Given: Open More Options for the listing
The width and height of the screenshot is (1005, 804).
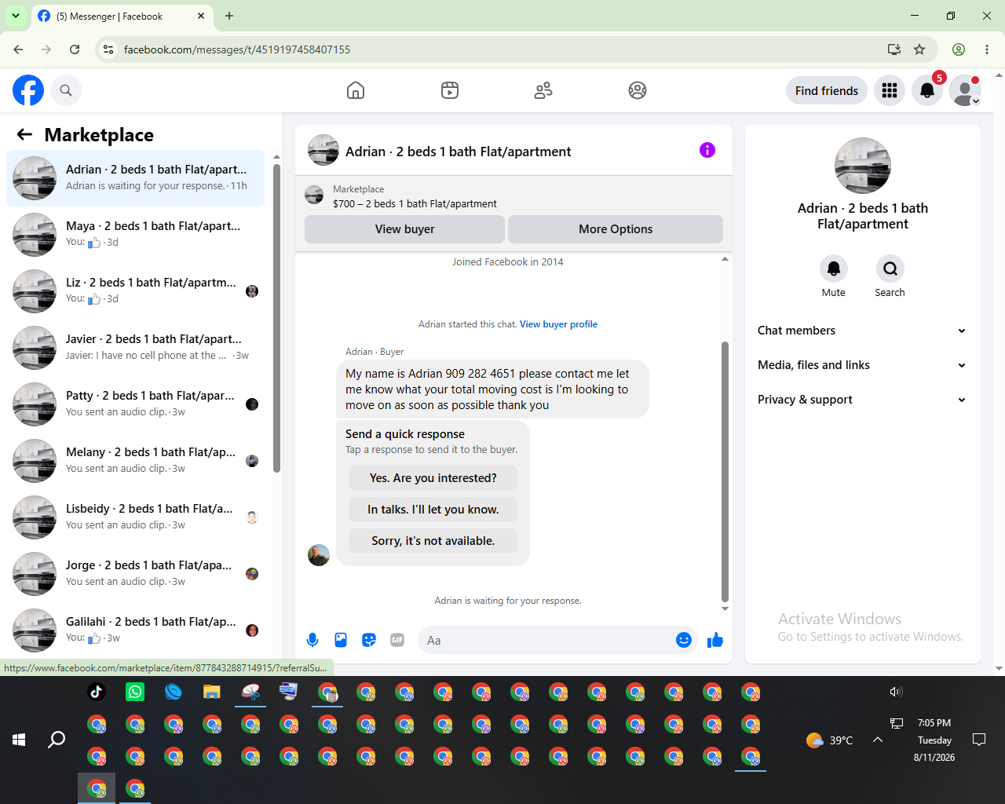Looking at the screenshot, I should click(x=616, y=229).
